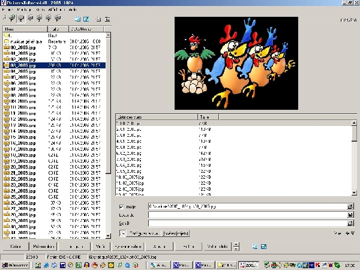Click the Synchronisation button
This screenshot has height=270, width=360.
(x=128, y=247)
